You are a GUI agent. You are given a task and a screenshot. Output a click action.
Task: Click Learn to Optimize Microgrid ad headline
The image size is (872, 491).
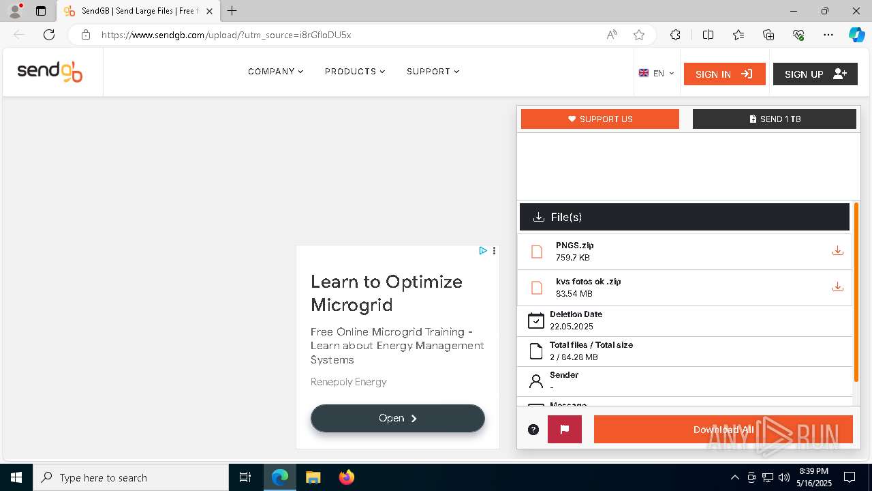pyautogui.click(x=386, y=293)
